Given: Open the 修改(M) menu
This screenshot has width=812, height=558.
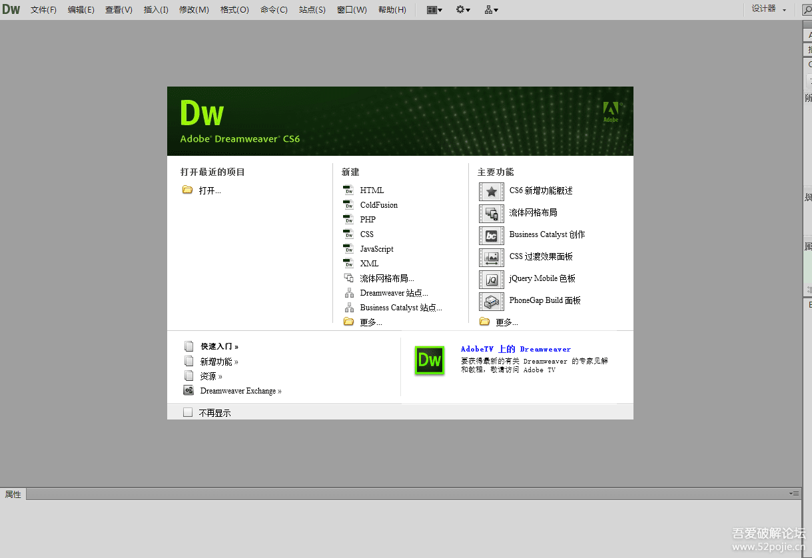Looking at the screenshot, I should pyautogui.click(x=195, y=10).
